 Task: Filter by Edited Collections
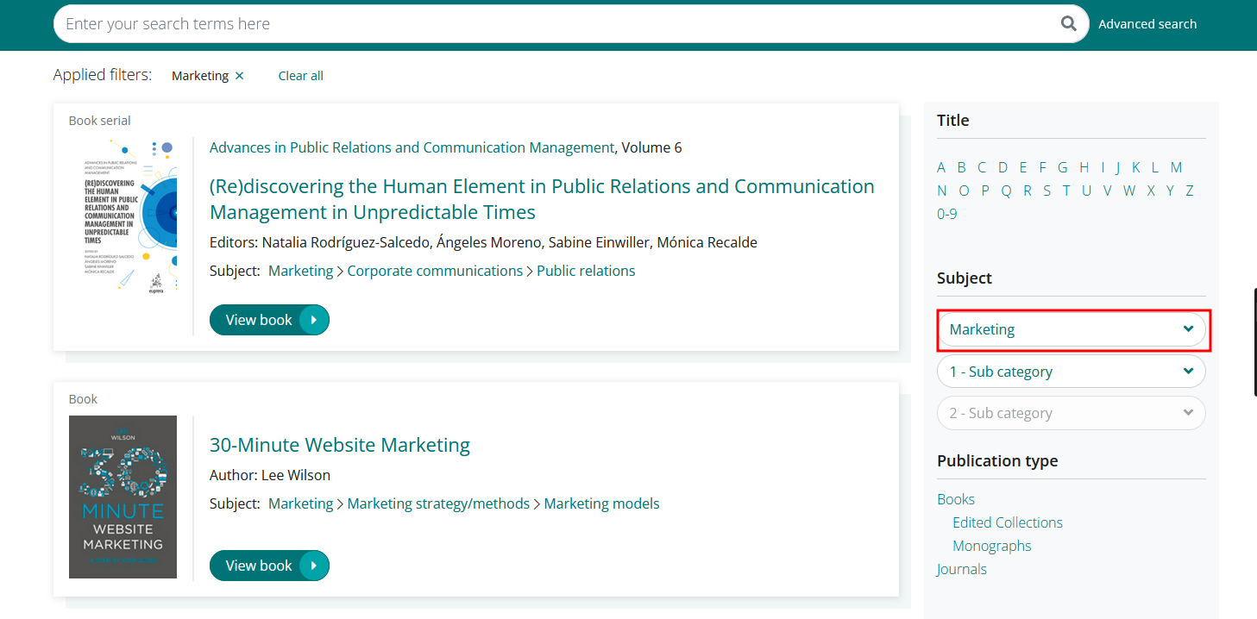pyautogui.click(x=1007, y=522)
